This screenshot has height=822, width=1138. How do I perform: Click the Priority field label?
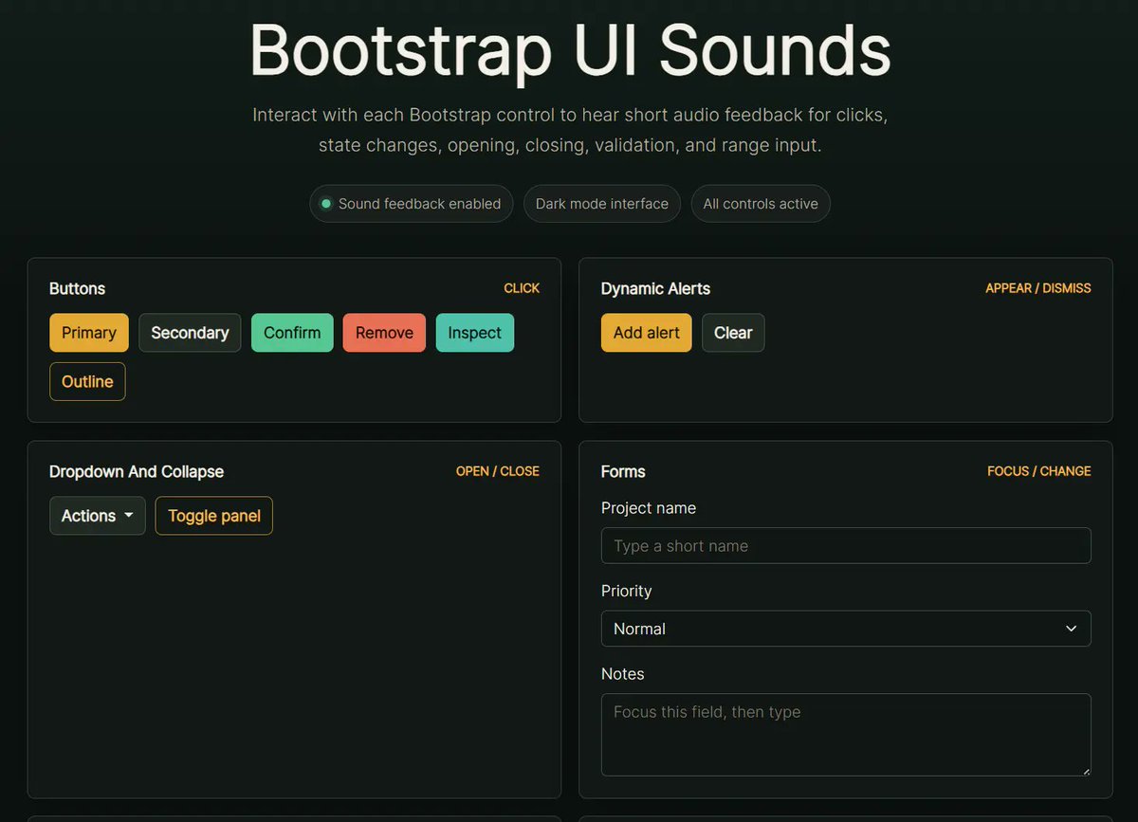click(627, 591)
